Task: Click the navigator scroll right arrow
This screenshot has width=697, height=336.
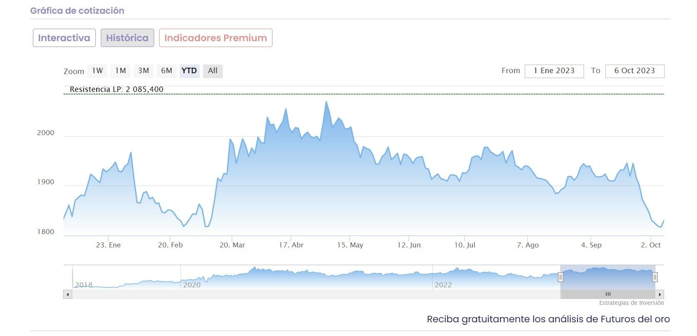Action: tap(660, 294)
